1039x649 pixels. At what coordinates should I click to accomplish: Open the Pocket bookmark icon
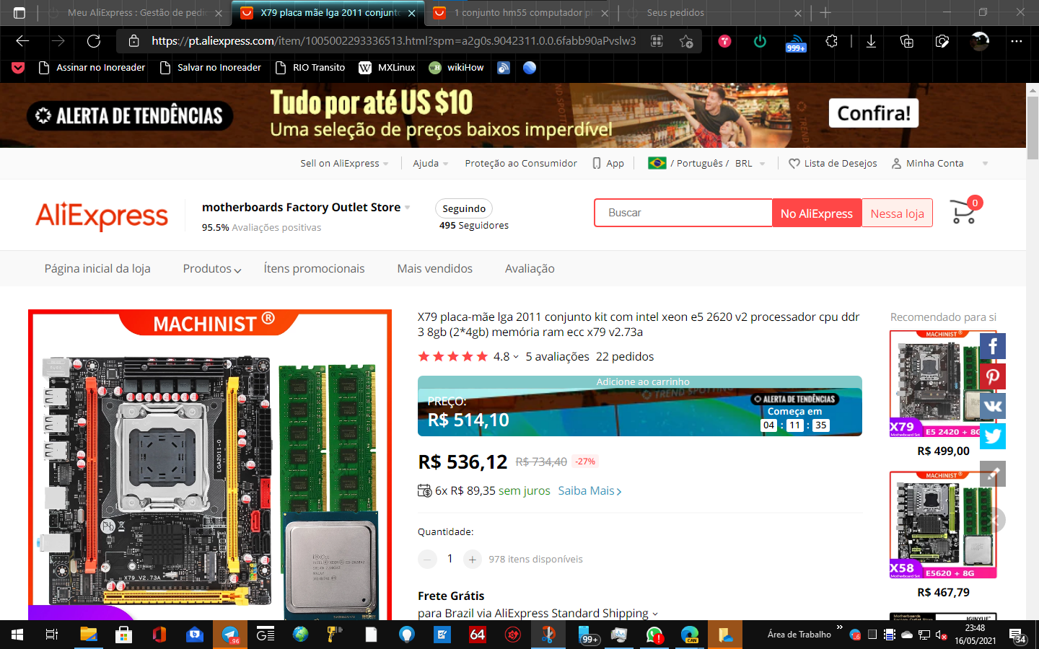pos(19,68)
